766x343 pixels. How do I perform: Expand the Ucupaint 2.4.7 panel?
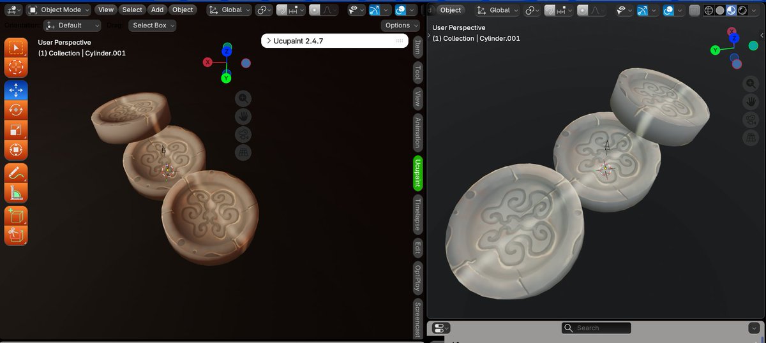[x=334, y=41]
